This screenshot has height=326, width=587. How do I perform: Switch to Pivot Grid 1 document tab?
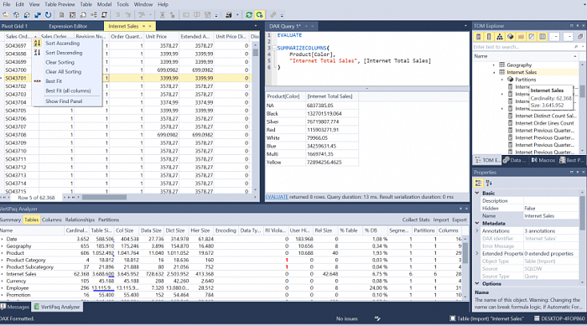pyautogui.click(x=14, y=26)
